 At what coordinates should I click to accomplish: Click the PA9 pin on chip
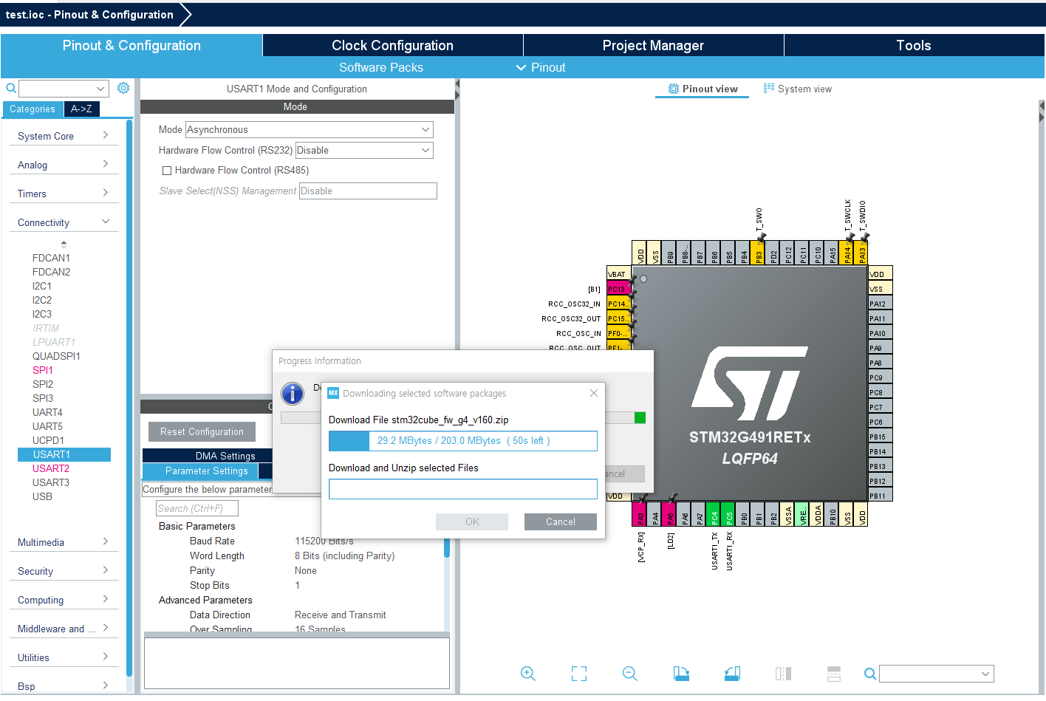[881, 348]
